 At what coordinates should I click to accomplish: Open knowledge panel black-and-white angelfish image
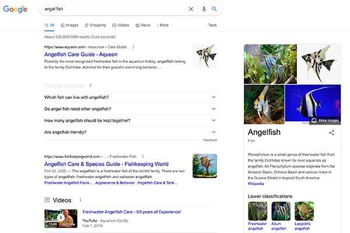(319, 64)
